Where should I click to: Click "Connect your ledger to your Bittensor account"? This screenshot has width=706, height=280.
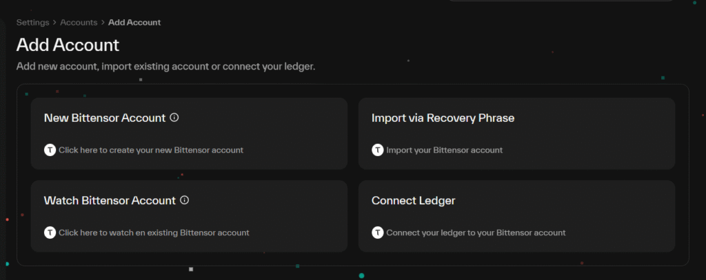pyautogui.click(x=476, y=233)
